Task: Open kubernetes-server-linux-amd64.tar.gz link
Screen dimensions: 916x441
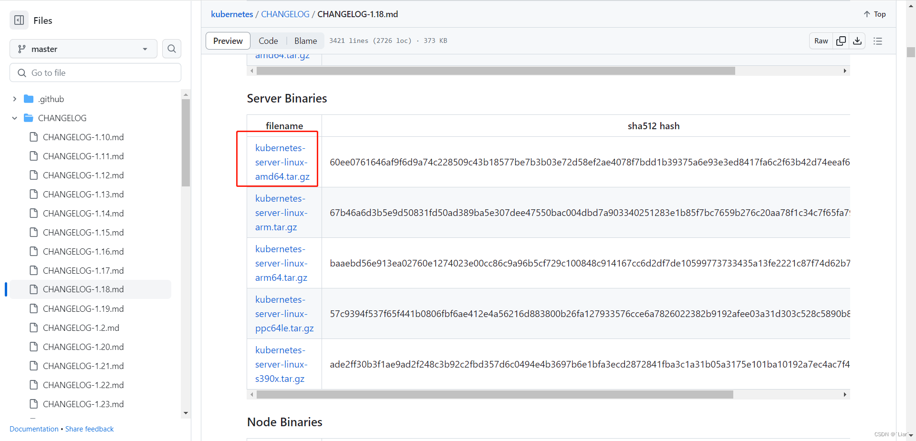Action: [282, 162]
